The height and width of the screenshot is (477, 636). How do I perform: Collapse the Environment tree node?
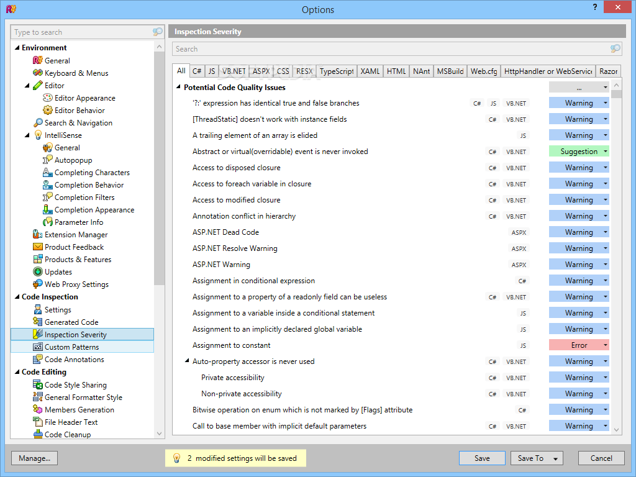pos(17,48)
